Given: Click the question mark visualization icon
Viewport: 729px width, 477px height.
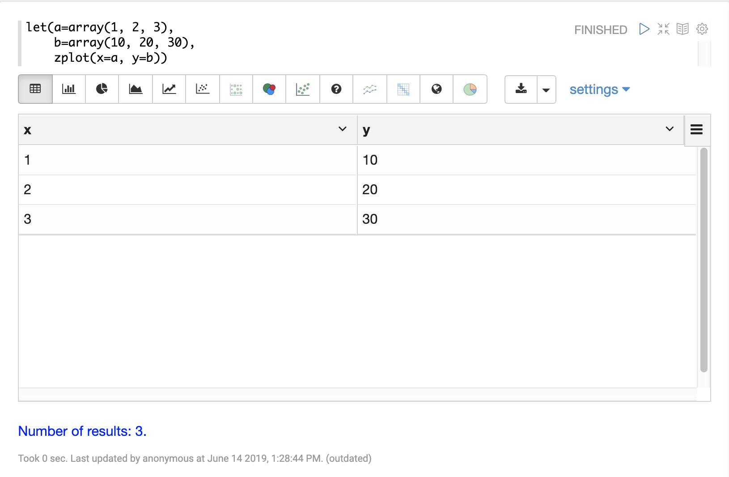Looking at the screenshot, I should coord(336,89).
